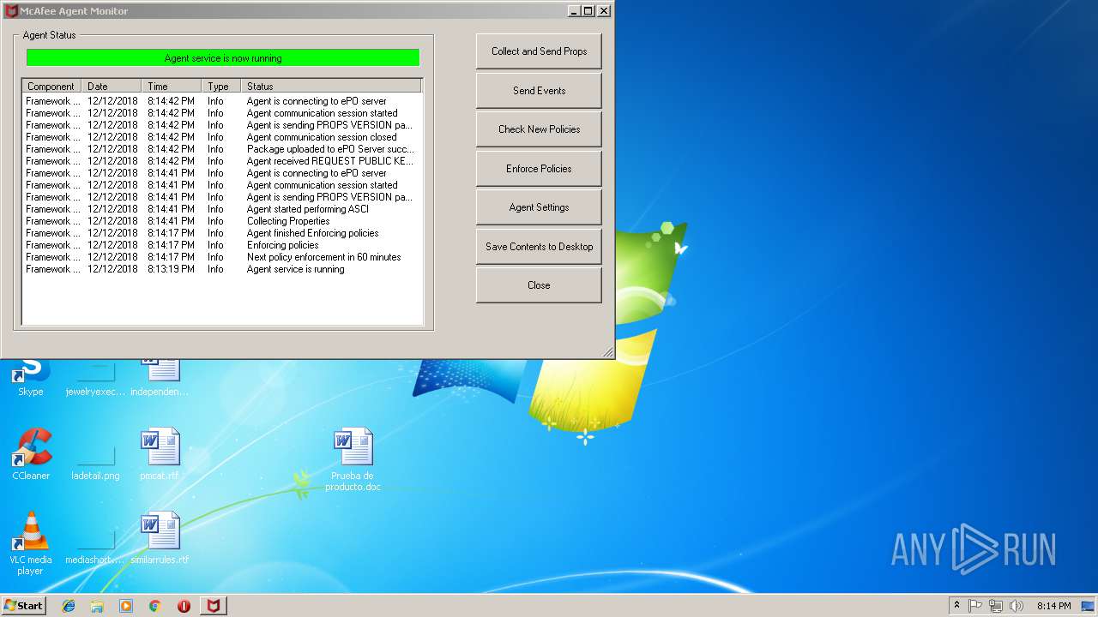Maximize the McAfee Agent Monitor window
The height and width of the screenshot is (617, 1098).
[588, 11]
